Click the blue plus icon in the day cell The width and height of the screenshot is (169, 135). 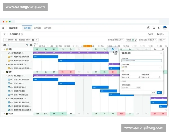coord(112,49)
